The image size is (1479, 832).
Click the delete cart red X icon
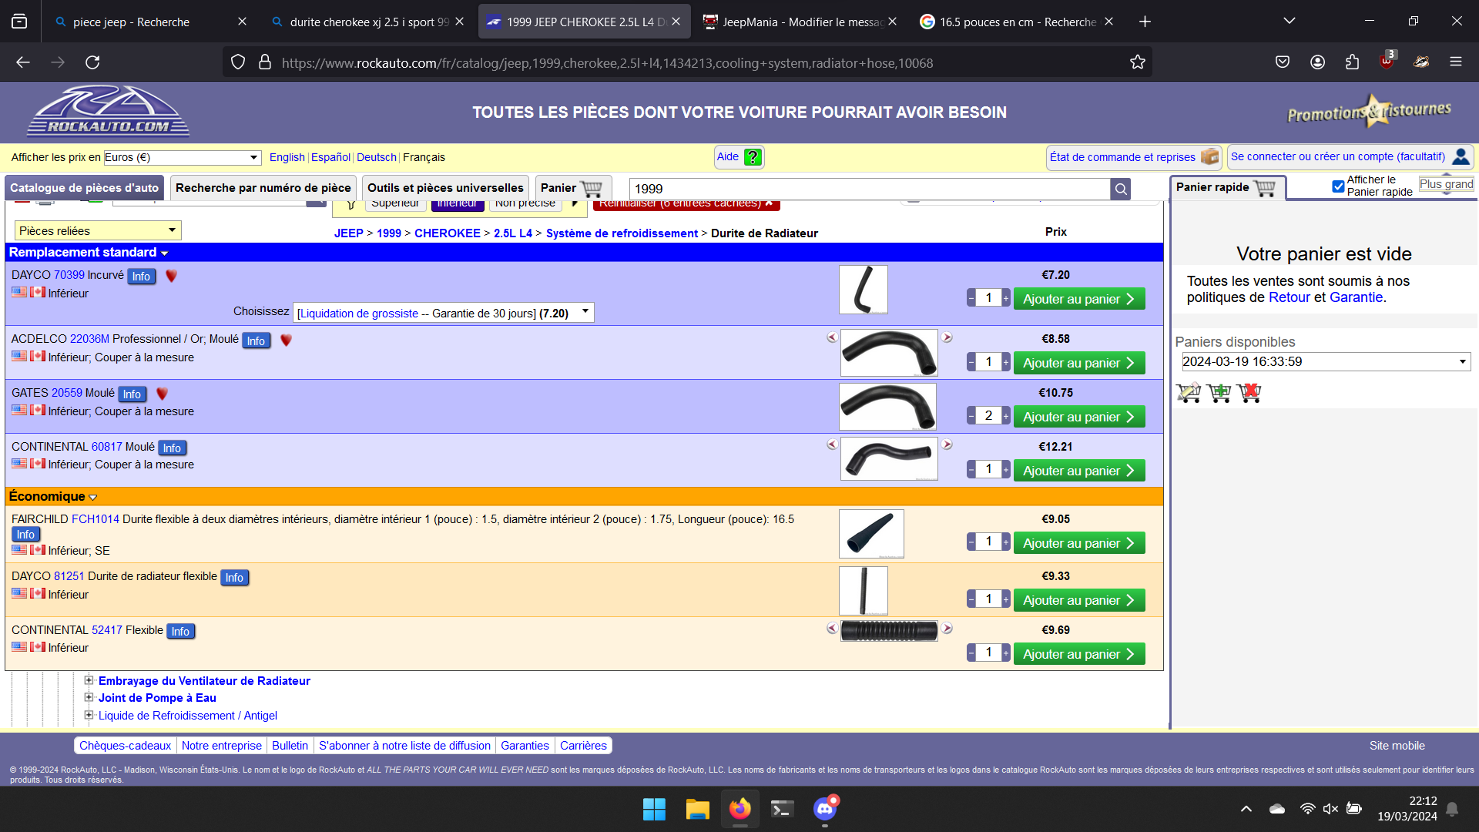(1249, 393)
